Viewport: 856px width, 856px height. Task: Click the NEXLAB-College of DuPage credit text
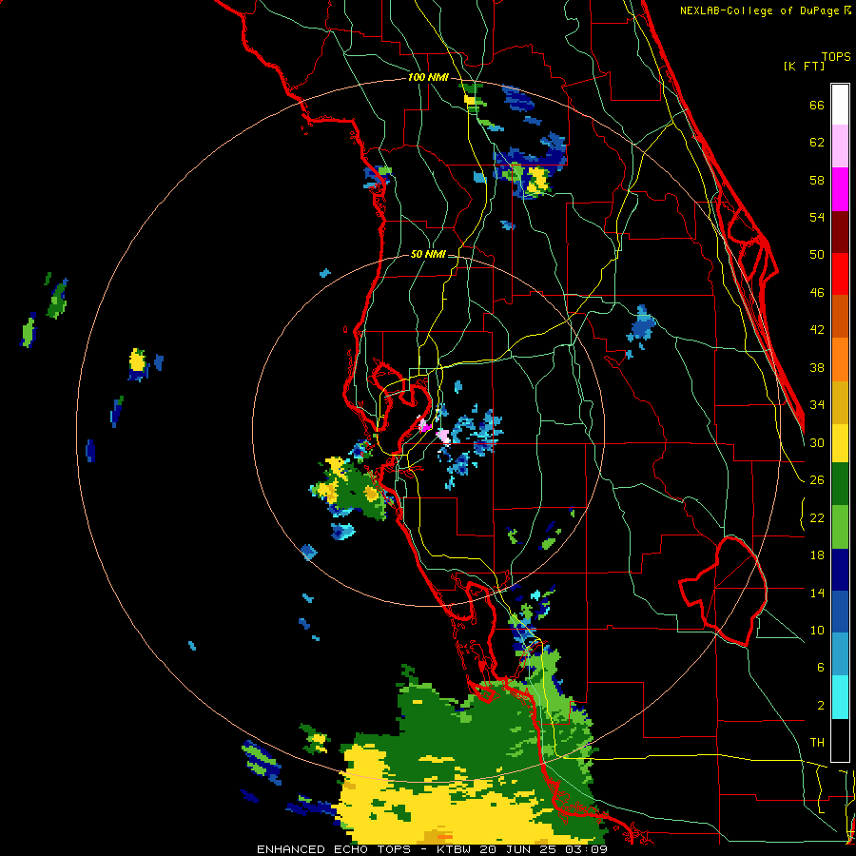coord(765,10)
